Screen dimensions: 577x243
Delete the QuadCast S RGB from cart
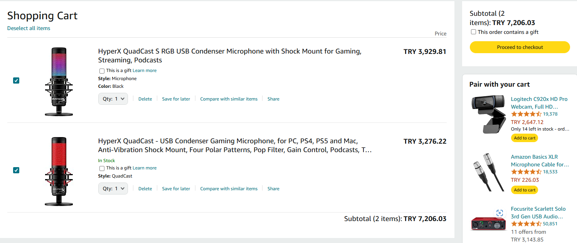coord(145,99)
